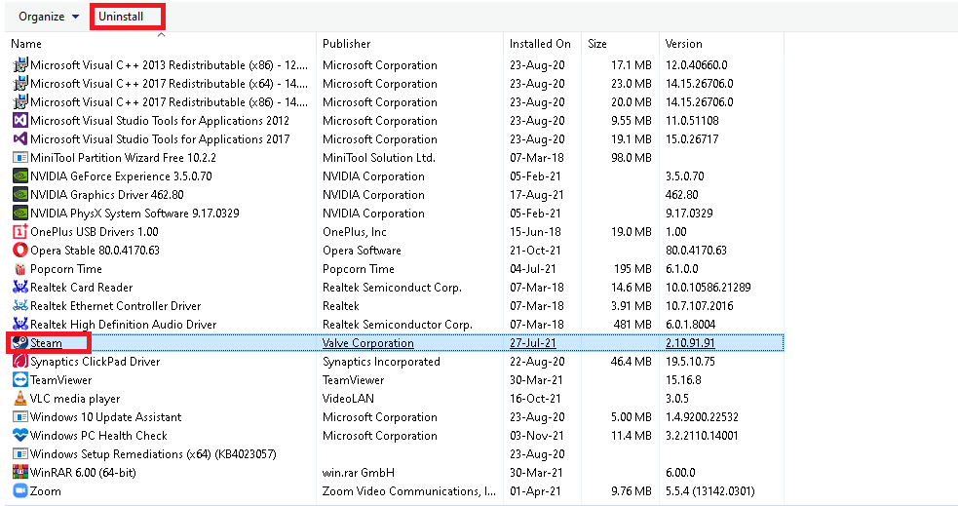Click the Size column header
The height and width of the screenshot is (506, 958).
[597, 44]
